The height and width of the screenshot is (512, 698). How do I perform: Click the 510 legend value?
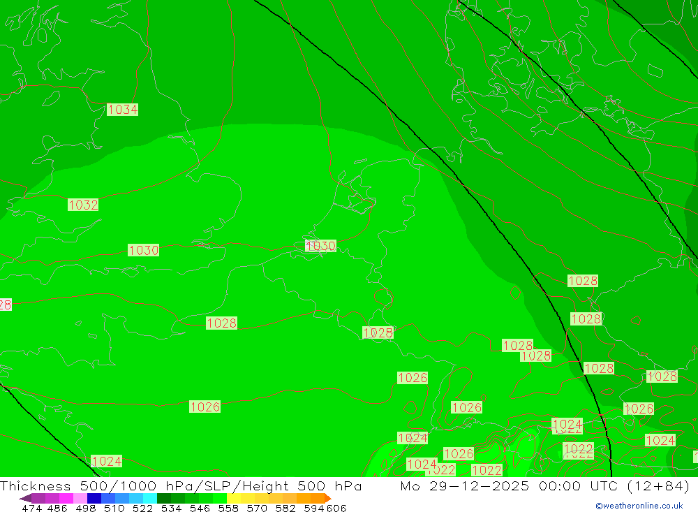[114, 508]
